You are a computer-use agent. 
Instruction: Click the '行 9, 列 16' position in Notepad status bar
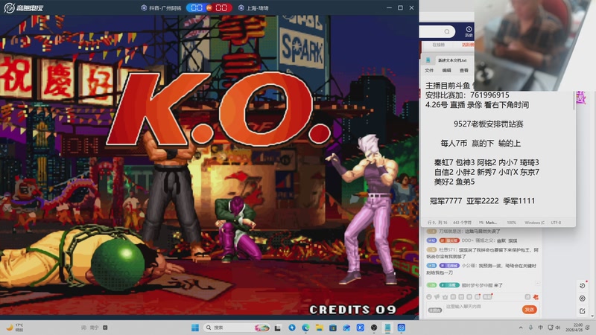pos(437,223)
